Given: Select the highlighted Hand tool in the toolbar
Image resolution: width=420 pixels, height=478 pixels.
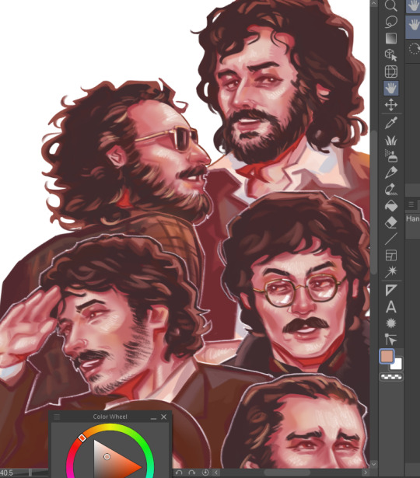Looking at the screenshot, I should pos(390,89).
